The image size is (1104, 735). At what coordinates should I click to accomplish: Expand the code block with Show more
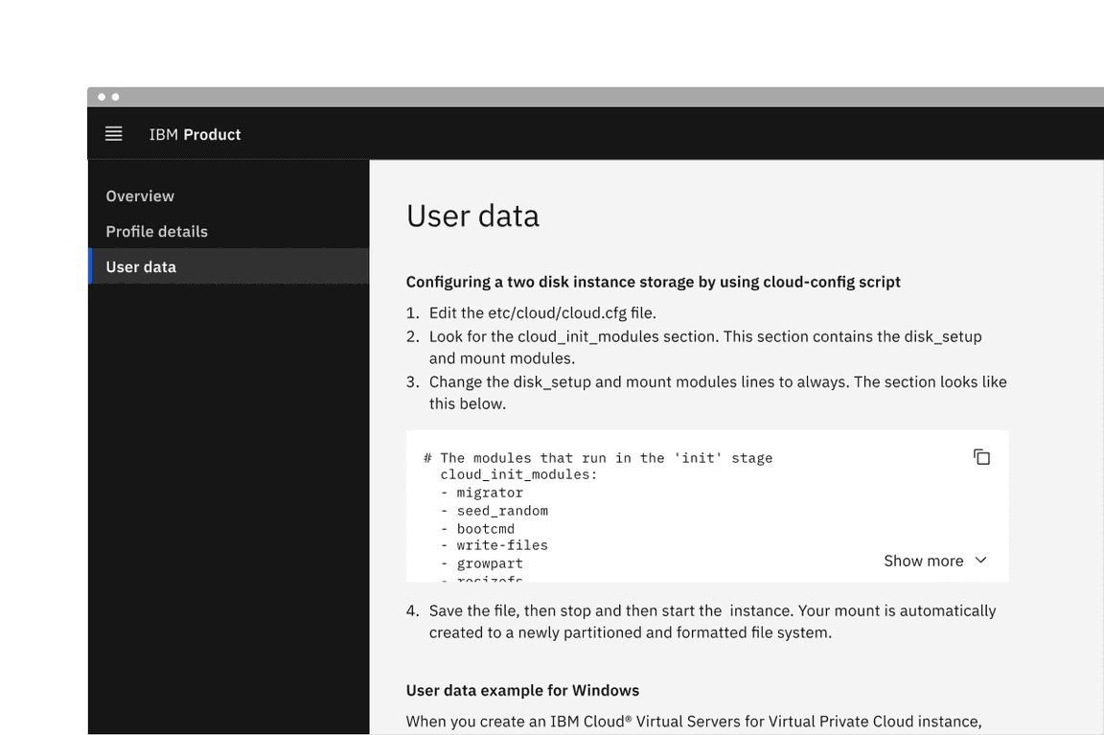coord(923,561)
